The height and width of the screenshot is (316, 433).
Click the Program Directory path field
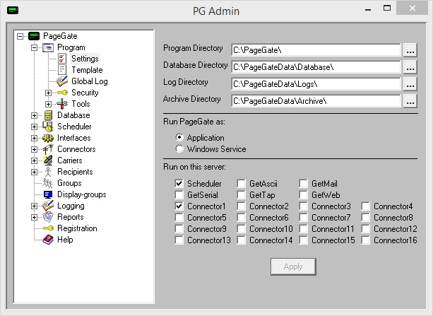click(316, 50)
